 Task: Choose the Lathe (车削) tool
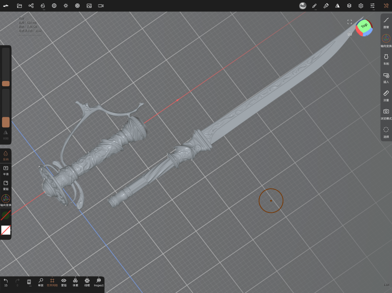click(386, 59)
